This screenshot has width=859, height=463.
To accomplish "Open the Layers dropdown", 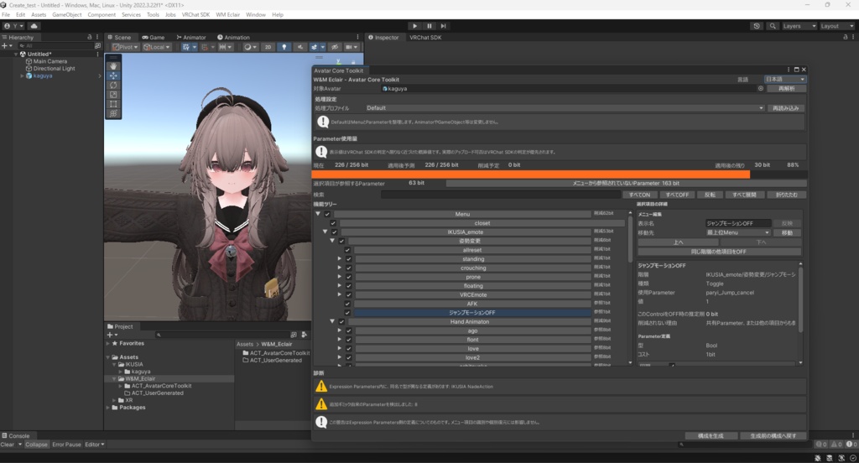I will point(799,26).
